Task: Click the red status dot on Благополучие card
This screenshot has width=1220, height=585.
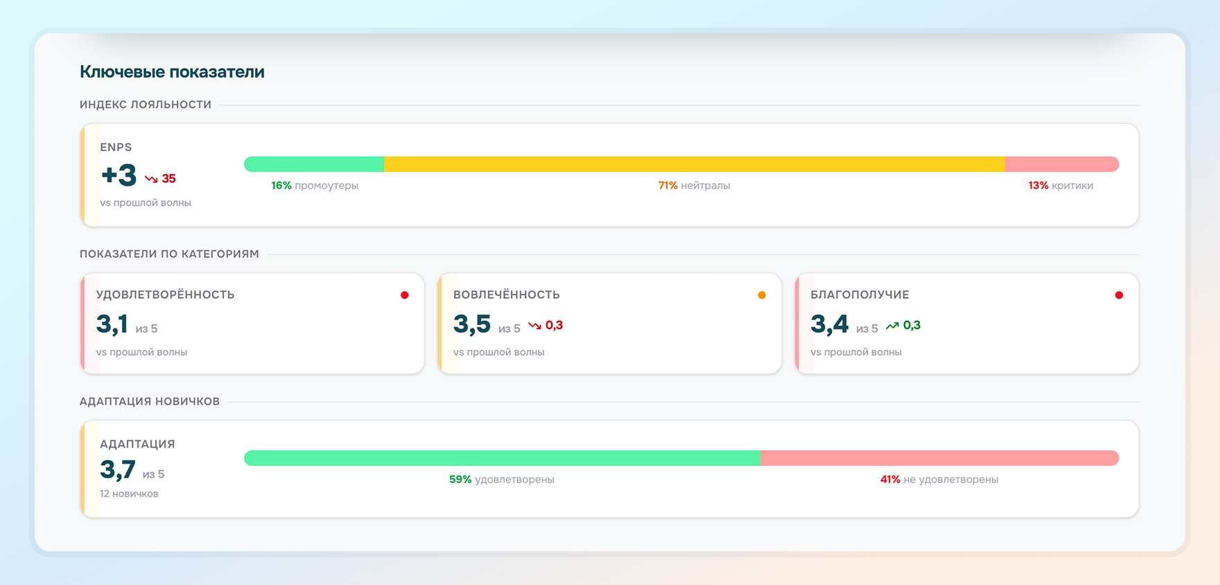Action: coord(1119,295)
